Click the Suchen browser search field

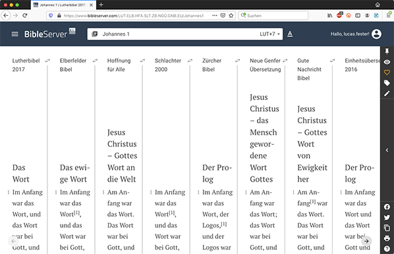point(273,16)
